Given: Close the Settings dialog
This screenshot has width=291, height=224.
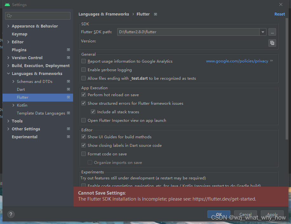Looking at the screenshot, I should tap(281, 4).
